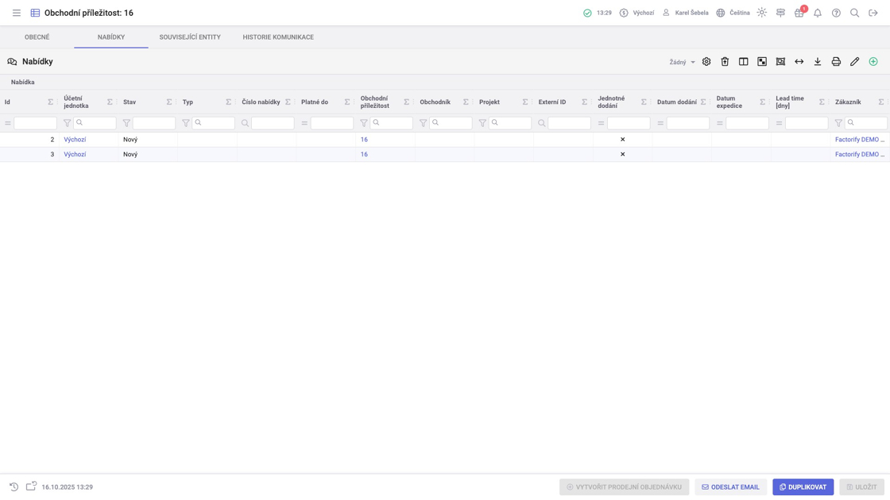Open Výchozí link in row with Id 2
Screen dimensions: 890x500
click(75, 140)
